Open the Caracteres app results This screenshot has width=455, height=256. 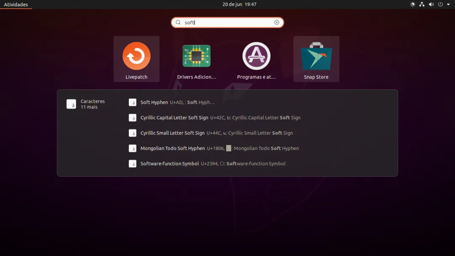point(86,104)
